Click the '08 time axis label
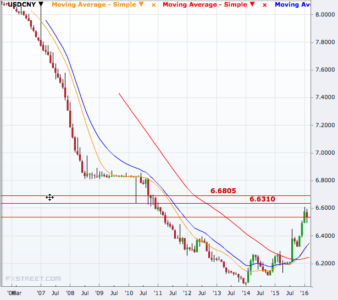 pyautogui.click(x=70, y=293)
